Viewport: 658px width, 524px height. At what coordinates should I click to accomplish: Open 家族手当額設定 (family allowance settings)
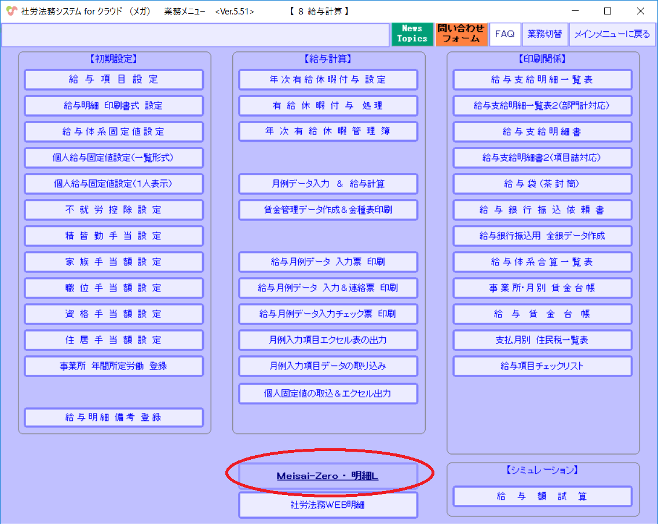pos(114,261)
